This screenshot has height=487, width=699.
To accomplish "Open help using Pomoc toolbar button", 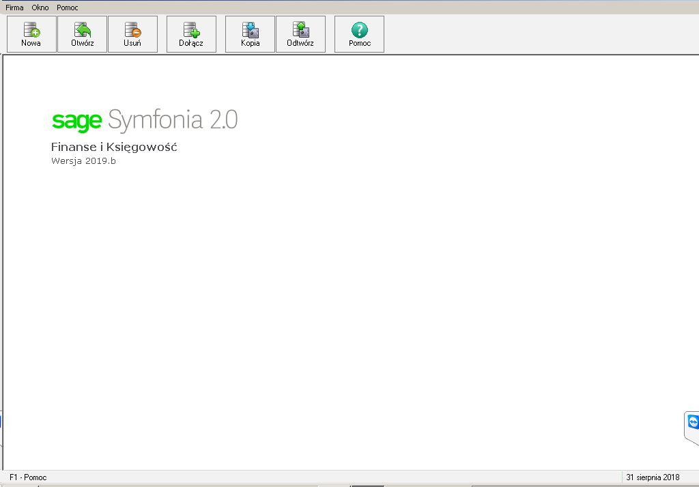I will coord(359,34).
